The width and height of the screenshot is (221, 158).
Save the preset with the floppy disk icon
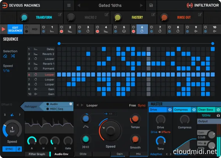[x=151, y=6]
